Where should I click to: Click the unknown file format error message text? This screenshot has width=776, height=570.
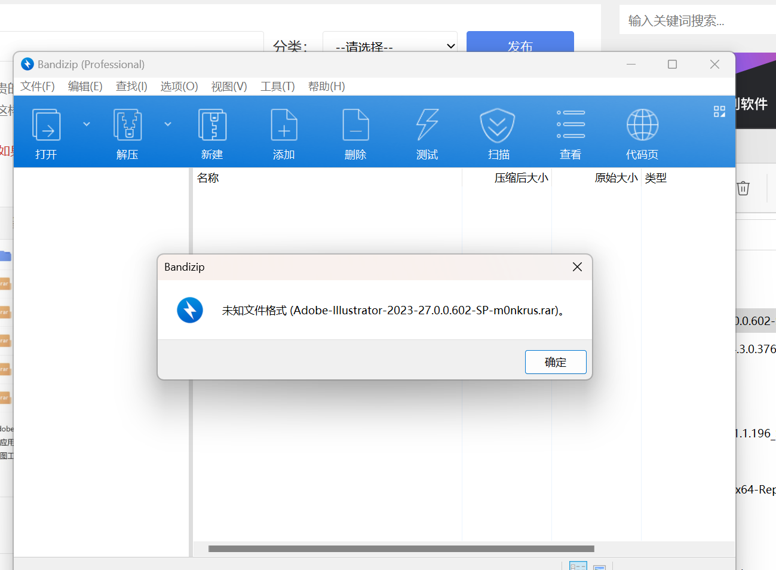point(394,311)
